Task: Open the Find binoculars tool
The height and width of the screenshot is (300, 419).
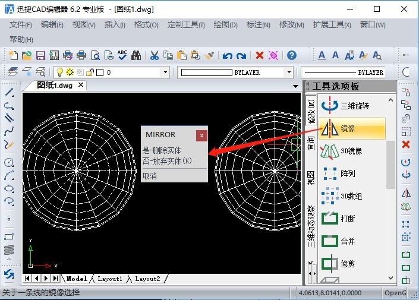Action: (x=136, y=56)
